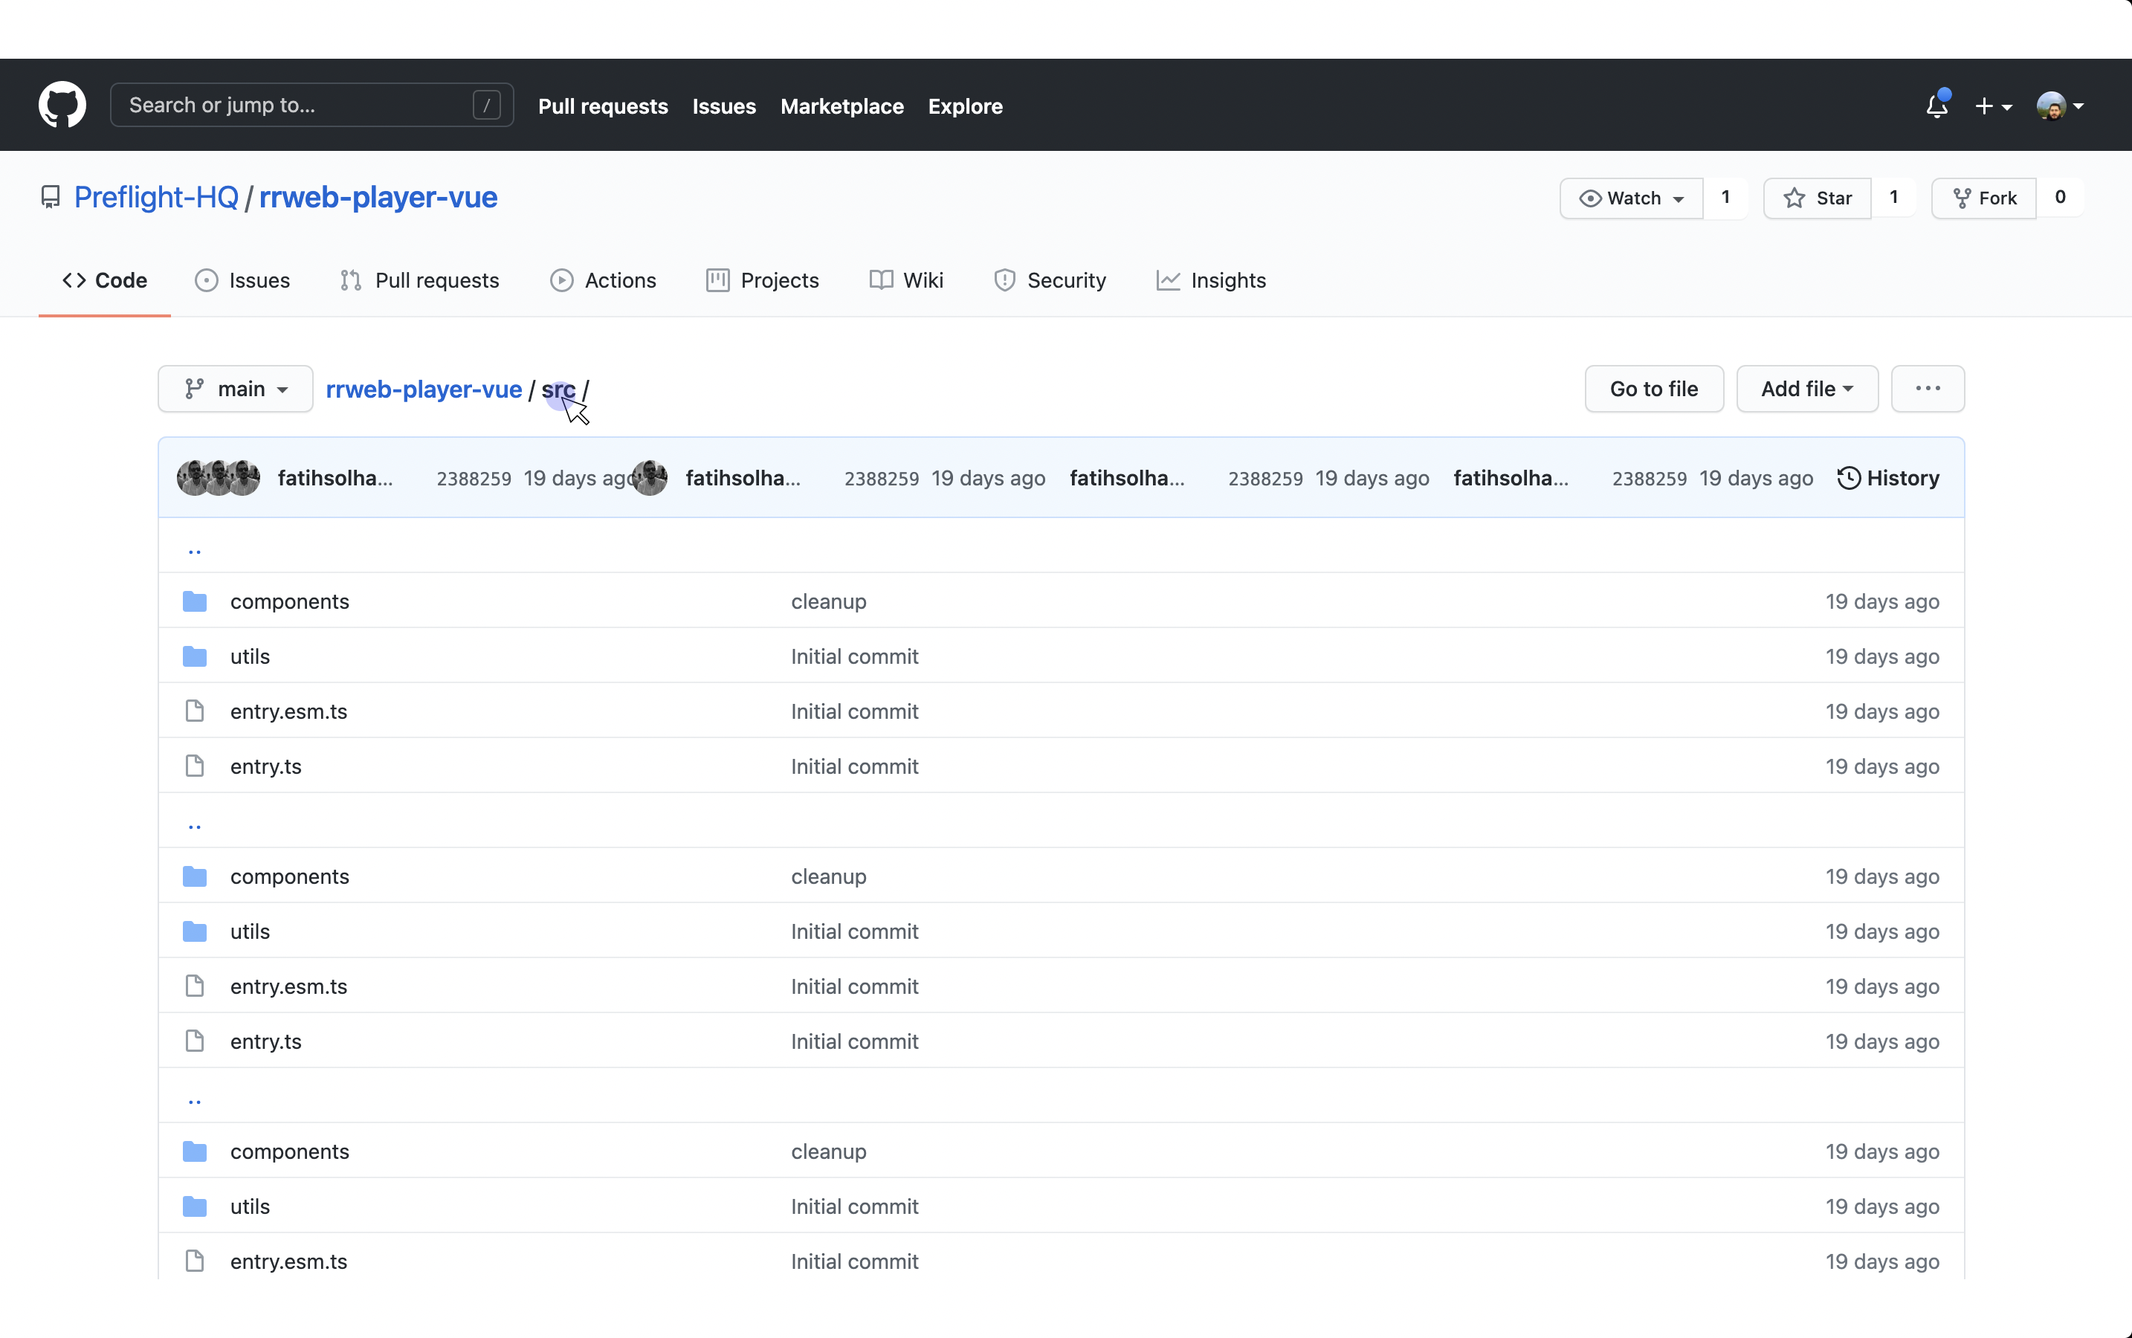Image resolution: width=2132 pixels, height=1338 pixels.
Task: Click the Go to file button
Action: click(x=1653, y=389)
